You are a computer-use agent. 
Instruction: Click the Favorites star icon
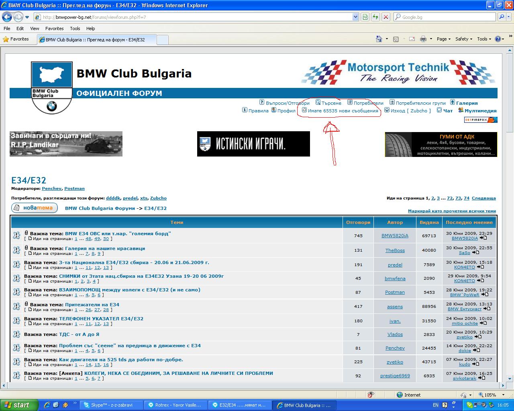pos(6,39)
